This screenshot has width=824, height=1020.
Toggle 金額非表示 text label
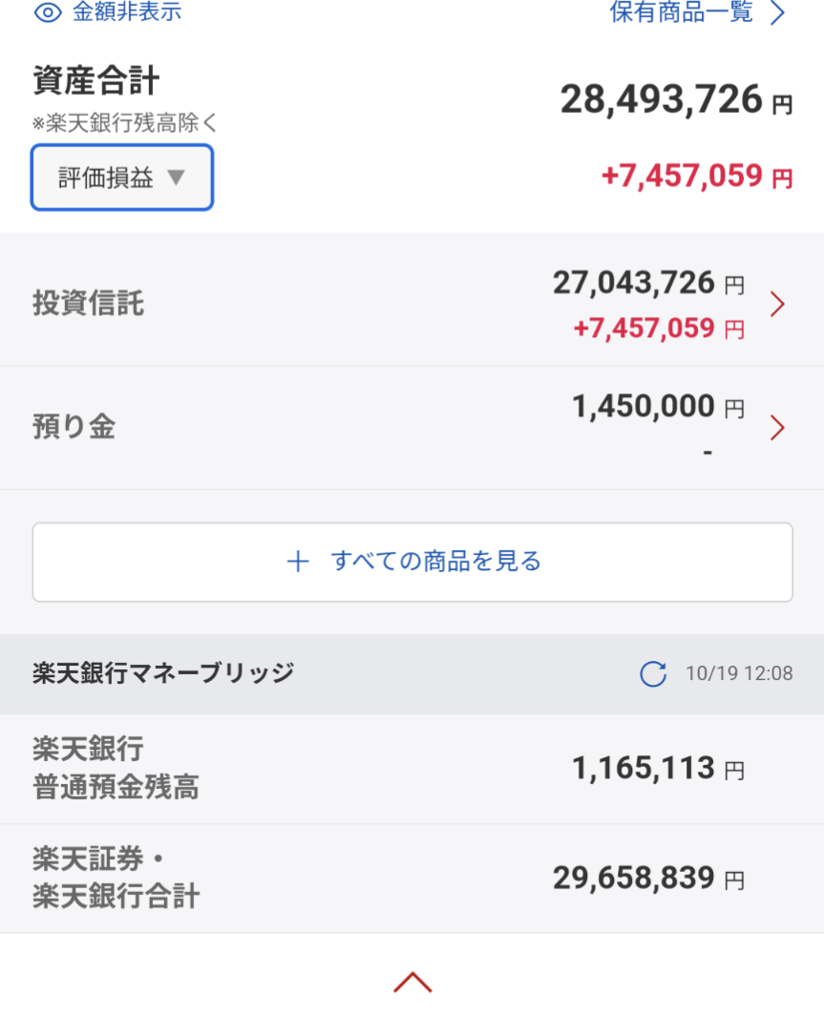tap(126, 12)
